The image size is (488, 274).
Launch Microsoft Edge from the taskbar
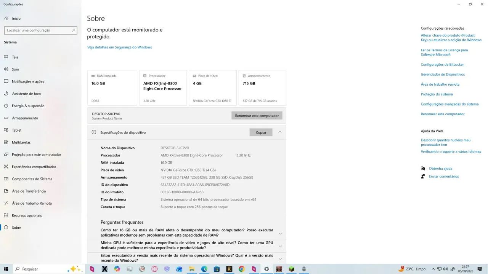[x=204, y=269]
